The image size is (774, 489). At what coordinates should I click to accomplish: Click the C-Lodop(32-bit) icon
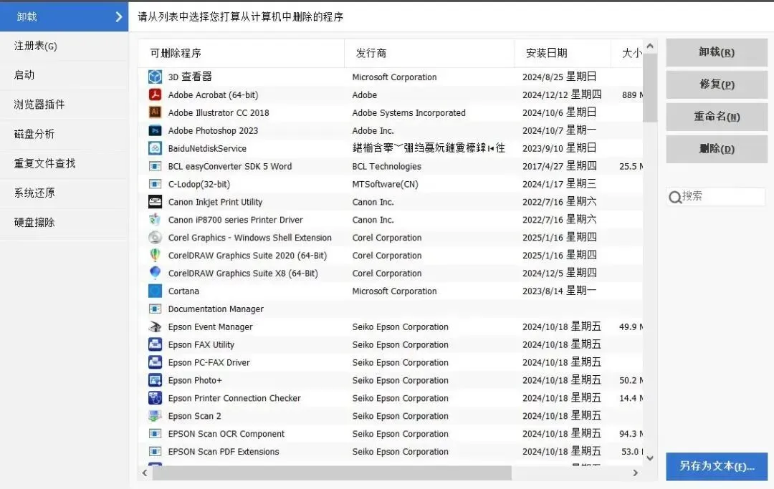pos(155,184)
